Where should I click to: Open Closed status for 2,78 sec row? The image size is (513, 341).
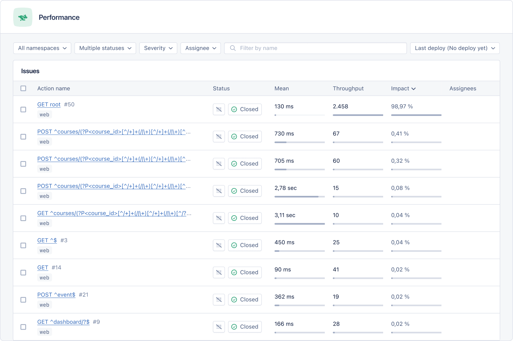pos(245,191)
